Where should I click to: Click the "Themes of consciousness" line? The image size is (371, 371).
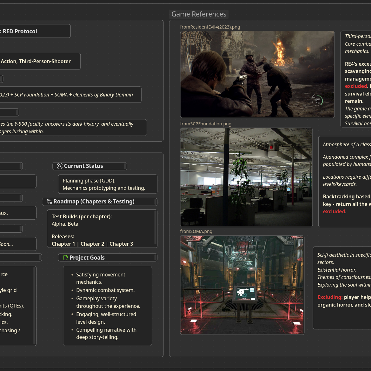(x=344, y=277)
